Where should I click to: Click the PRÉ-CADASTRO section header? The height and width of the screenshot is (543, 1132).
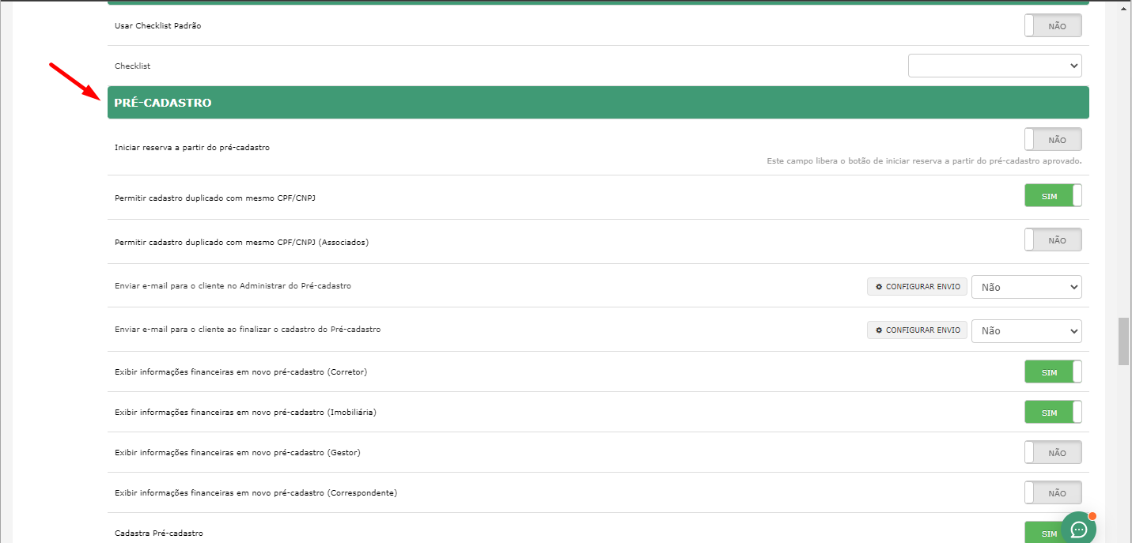click(x=598, y=103)
